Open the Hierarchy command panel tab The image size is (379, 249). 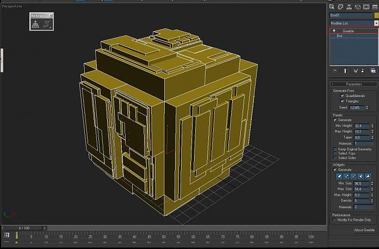click(x=349, y=7)
